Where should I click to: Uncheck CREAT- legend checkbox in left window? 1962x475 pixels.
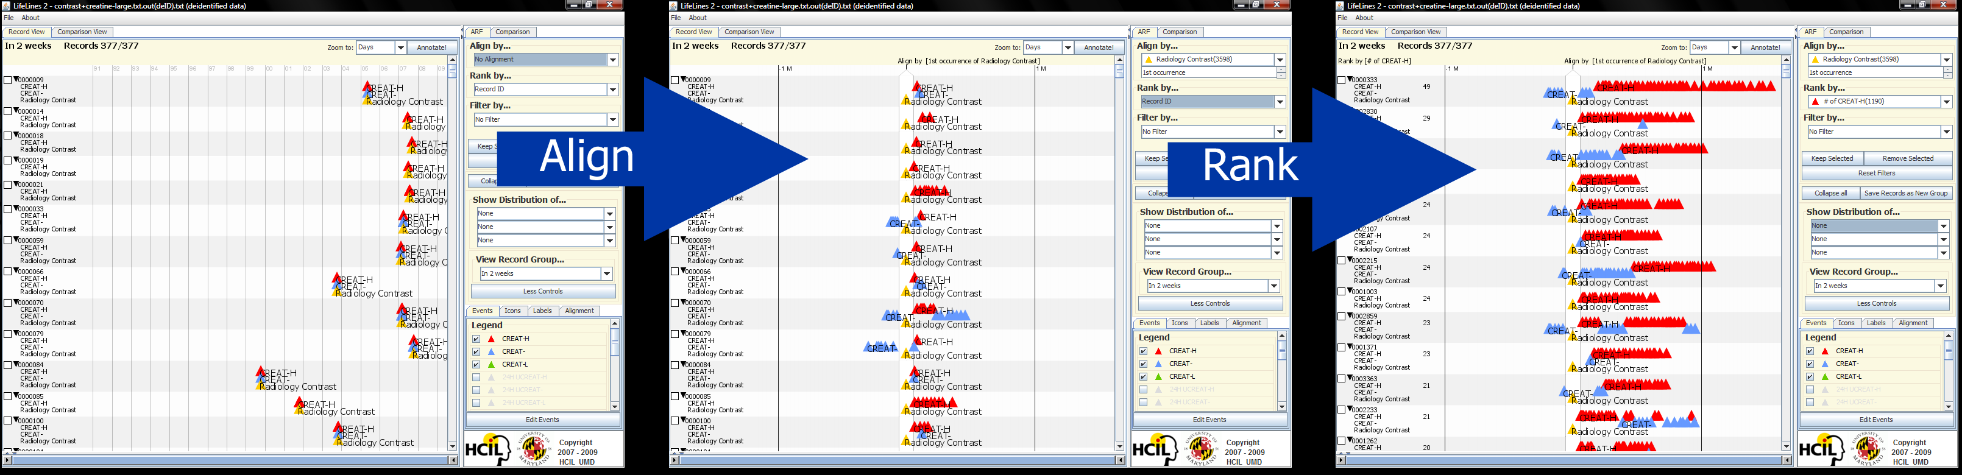(x=476, y=352)
